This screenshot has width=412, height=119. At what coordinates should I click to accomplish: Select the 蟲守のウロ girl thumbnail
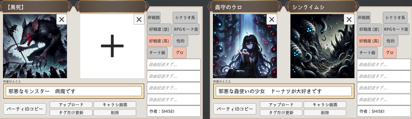tap(245, 46)
